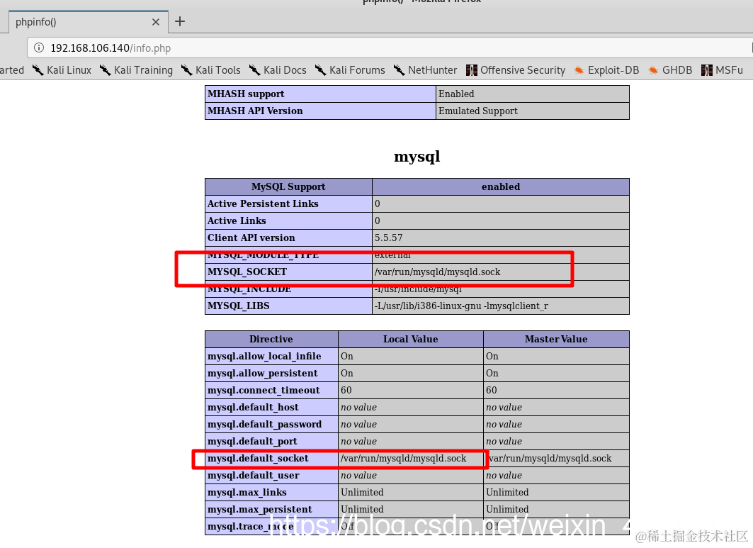Click the mysql.default_user directive
Image resolution: width=753 pixels, height=548 pixels.
point(253,476)
